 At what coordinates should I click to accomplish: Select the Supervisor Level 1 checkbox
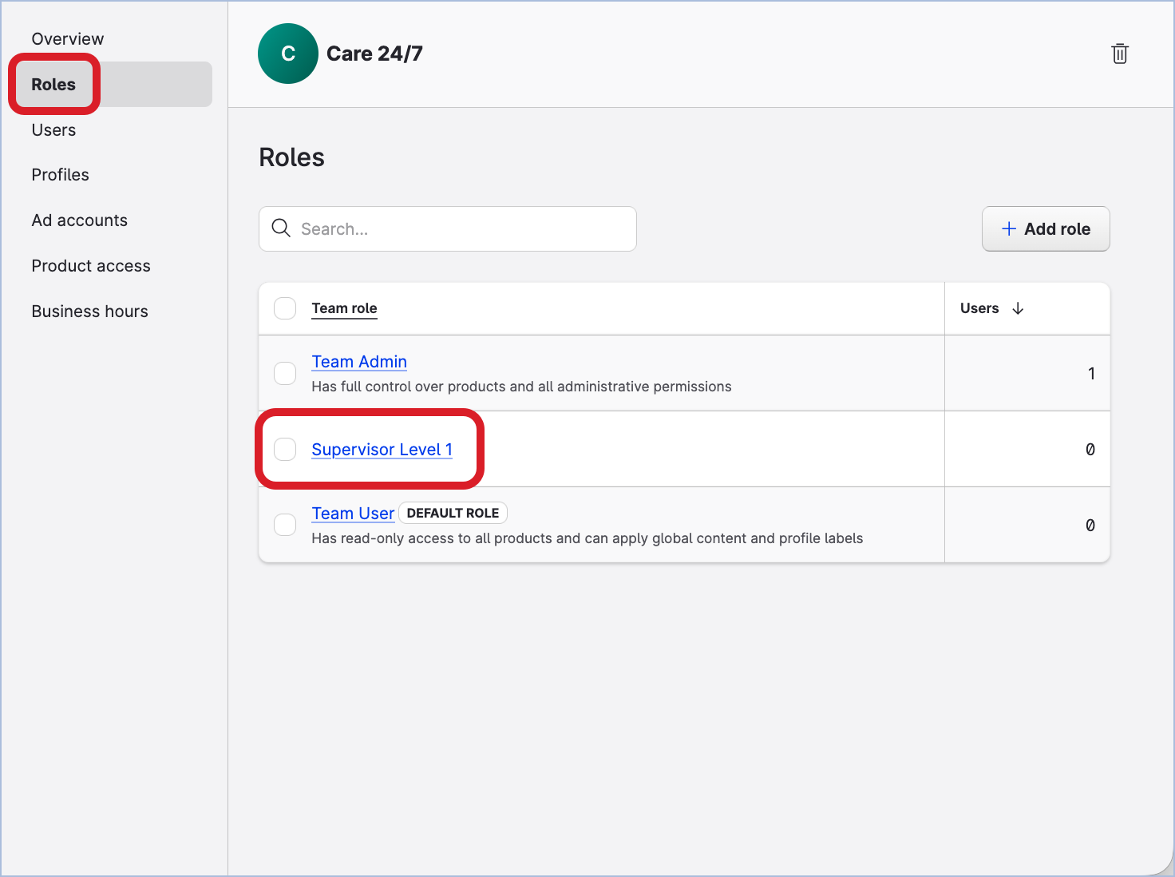[x=285, y=449]
